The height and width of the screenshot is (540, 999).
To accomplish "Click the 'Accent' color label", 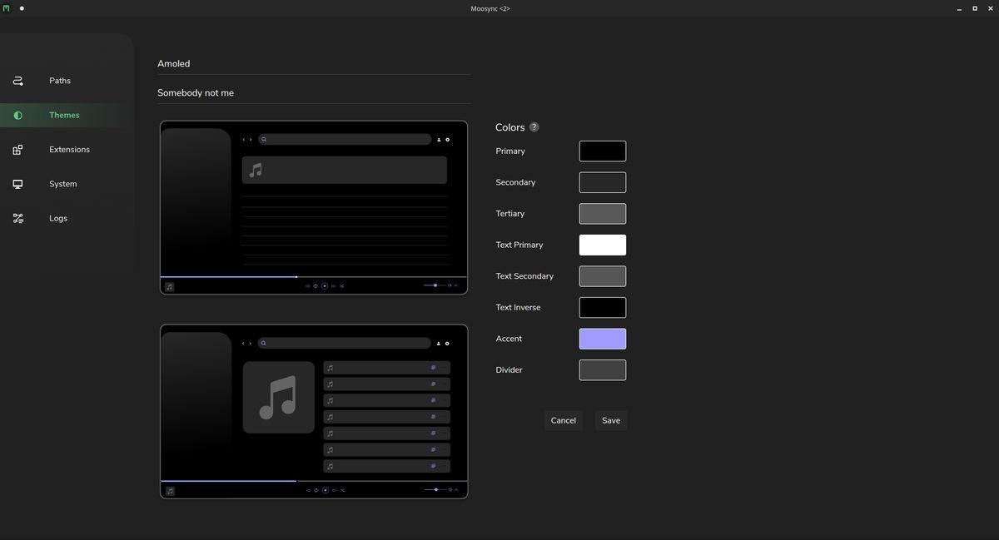I will [x=509, y=339].
